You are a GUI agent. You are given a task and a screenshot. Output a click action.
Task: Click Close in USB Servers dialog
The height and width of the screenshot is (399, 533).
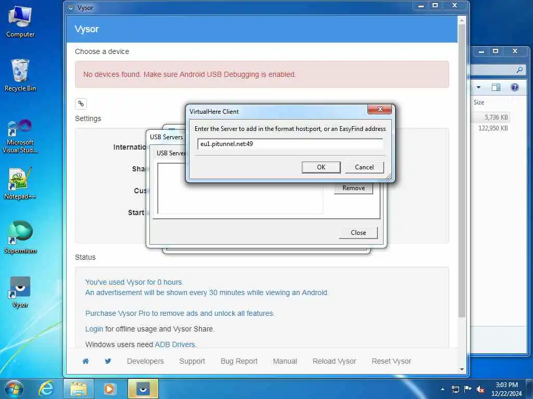click(x=358, y=233)
